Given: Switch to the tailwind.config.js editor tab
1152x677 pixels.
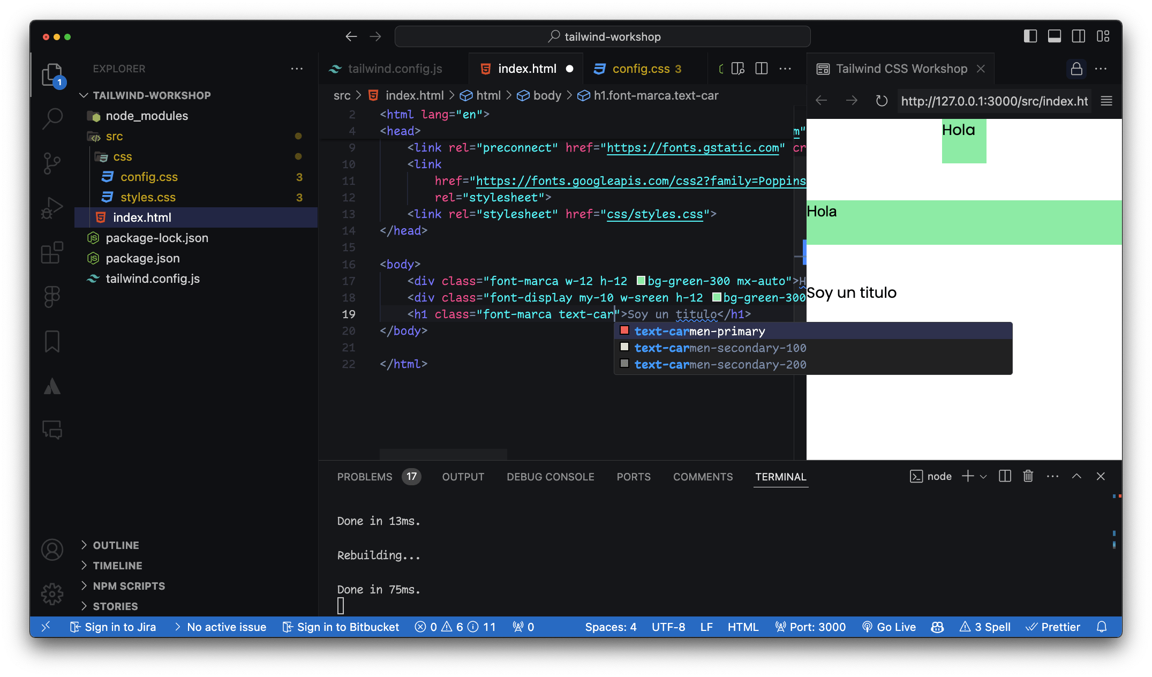Looking at the screenshot, I should 394,69.
